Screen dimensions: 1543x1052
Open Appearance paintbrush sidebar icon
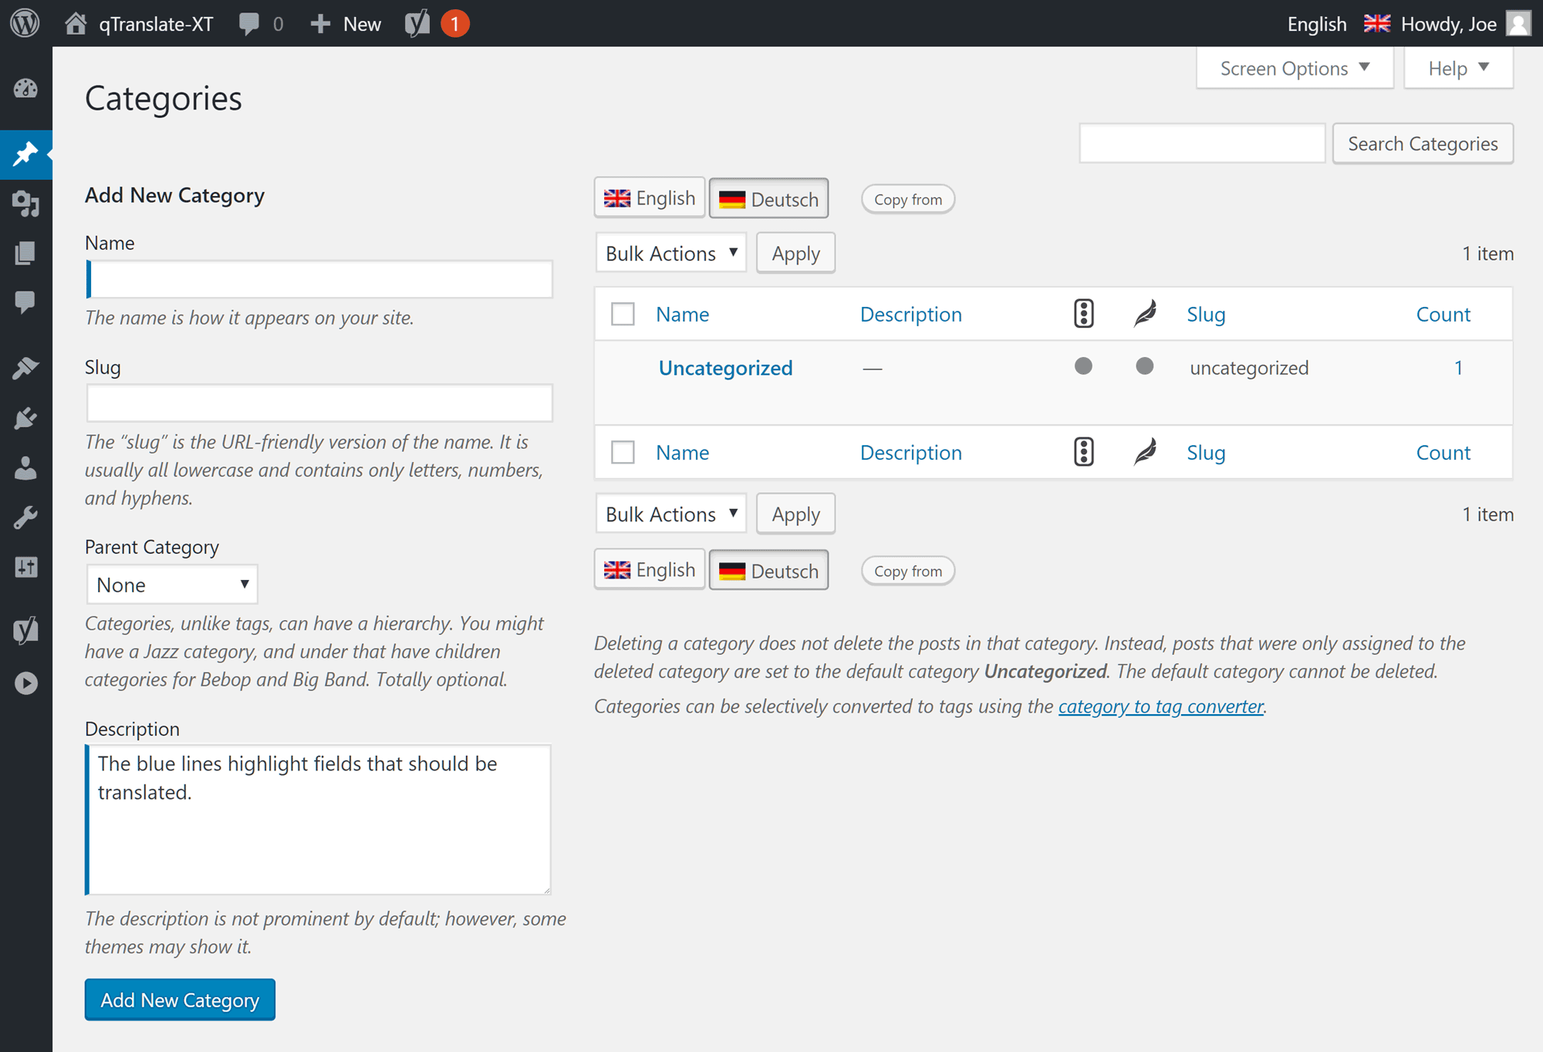tap(25, 369)
